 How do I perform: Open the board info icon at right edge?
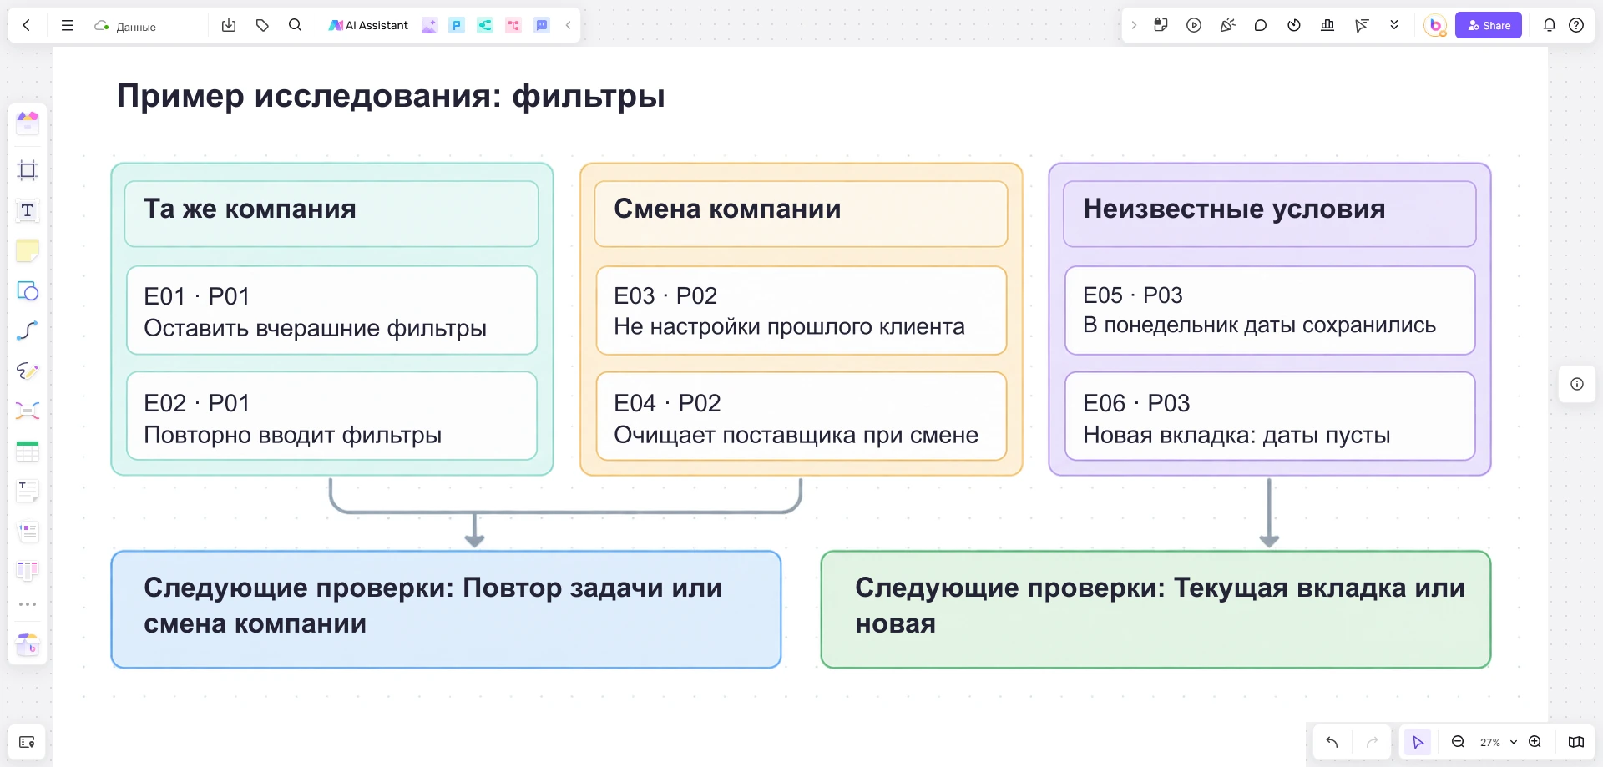click(x=1577, y=384)
